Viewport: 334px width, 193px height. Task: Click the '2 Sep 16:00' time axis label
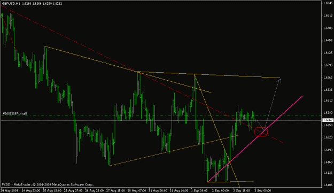(242, 190)
